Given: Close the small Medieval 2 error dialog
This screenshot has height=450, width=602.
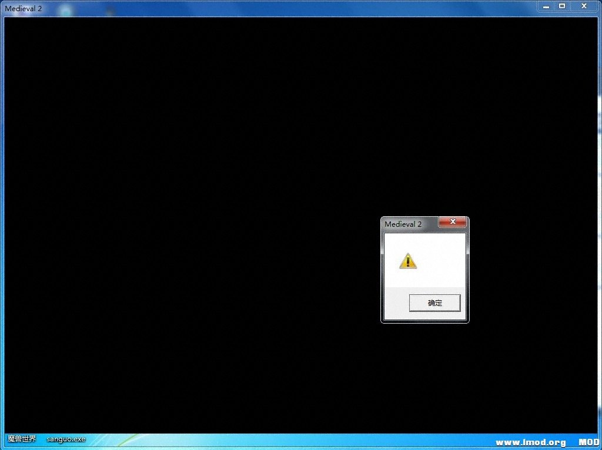Looking at the screenshot, I should point(453,222).
